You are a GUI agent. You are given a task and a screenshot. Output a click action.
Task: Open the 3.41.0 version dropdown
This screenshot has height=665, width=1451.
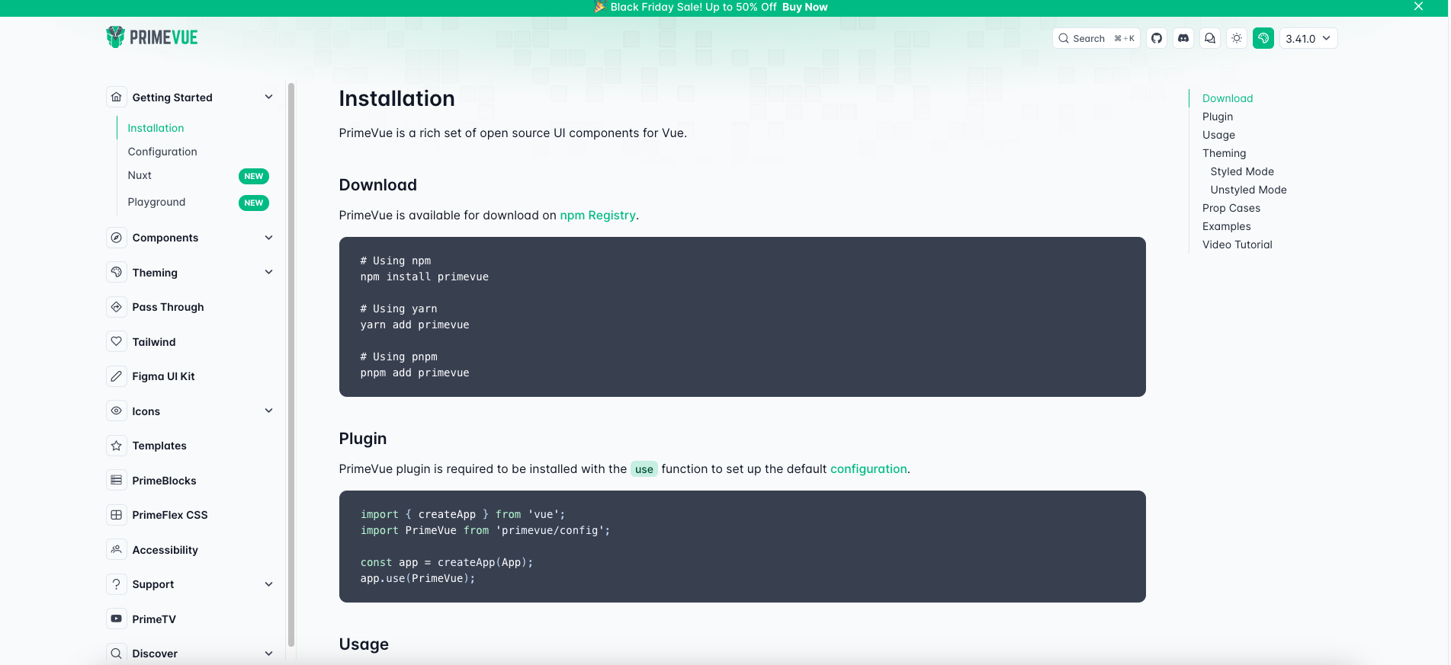(1308, 38)
